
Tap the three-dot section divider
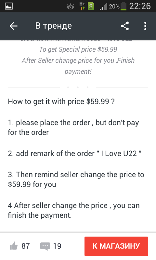78,87
